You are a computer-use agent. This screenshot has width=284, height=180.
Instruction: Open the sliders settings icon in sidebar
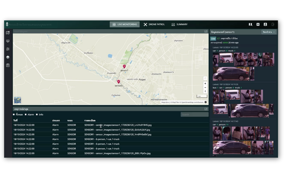(8, 49)
